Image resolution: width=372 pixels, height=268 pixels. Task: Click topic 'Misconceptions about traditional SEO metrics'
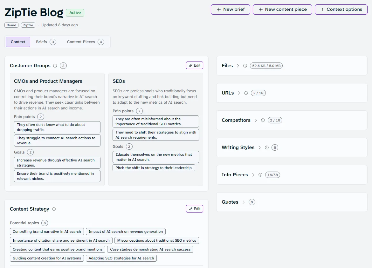click(x=156, y=240)
